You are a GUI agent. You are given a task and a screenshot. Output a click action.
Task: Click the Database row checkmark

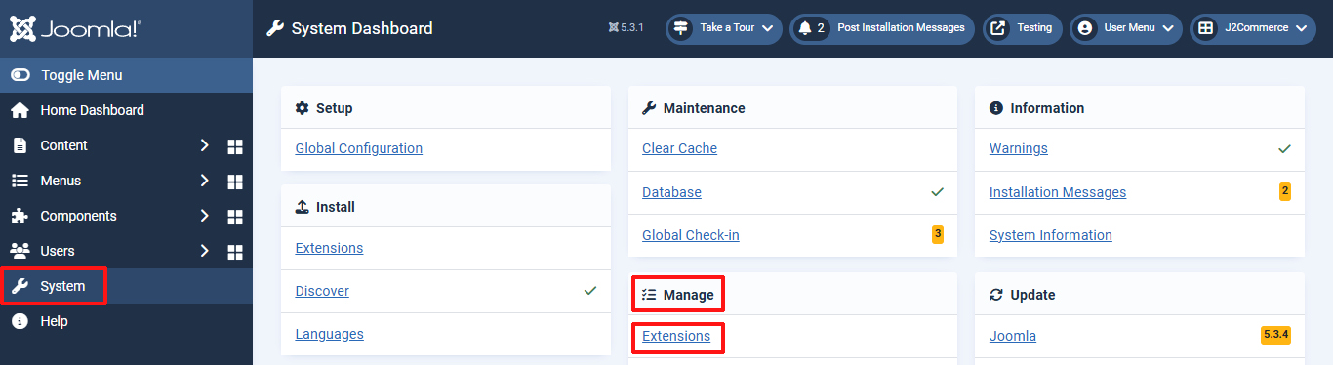pos(938,192)
